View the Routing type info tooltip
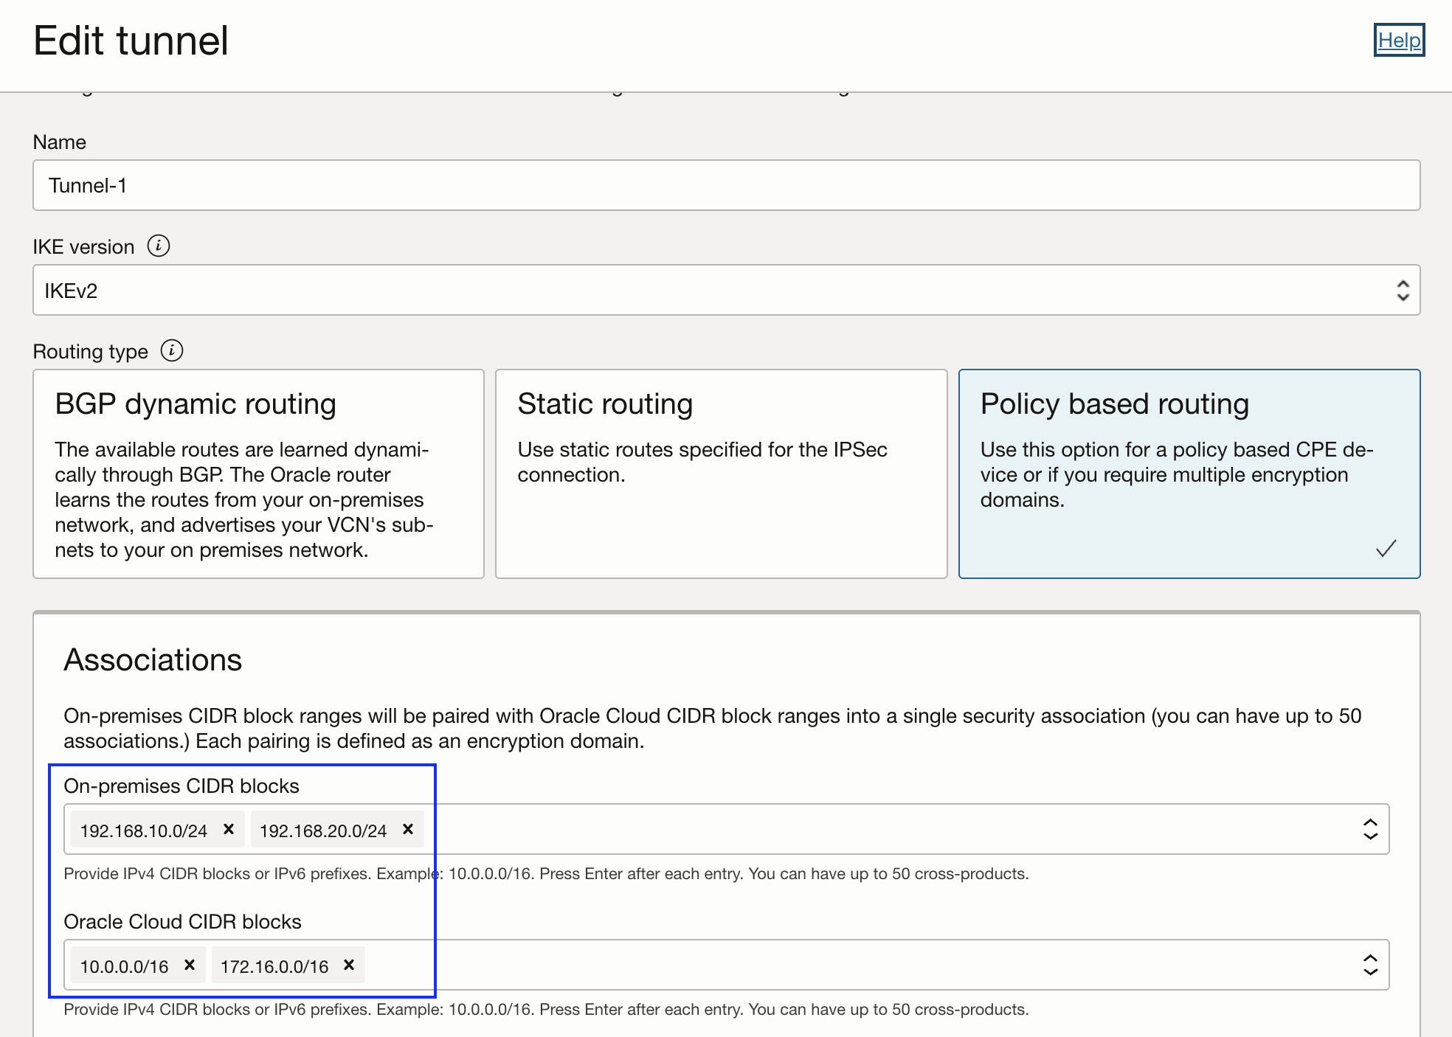The width and height of the screenshot is (1452, 1037). click(x=172, y=352)
